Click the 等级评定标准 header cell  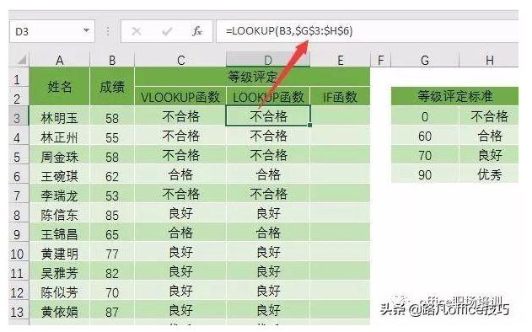tap(454, 96)
